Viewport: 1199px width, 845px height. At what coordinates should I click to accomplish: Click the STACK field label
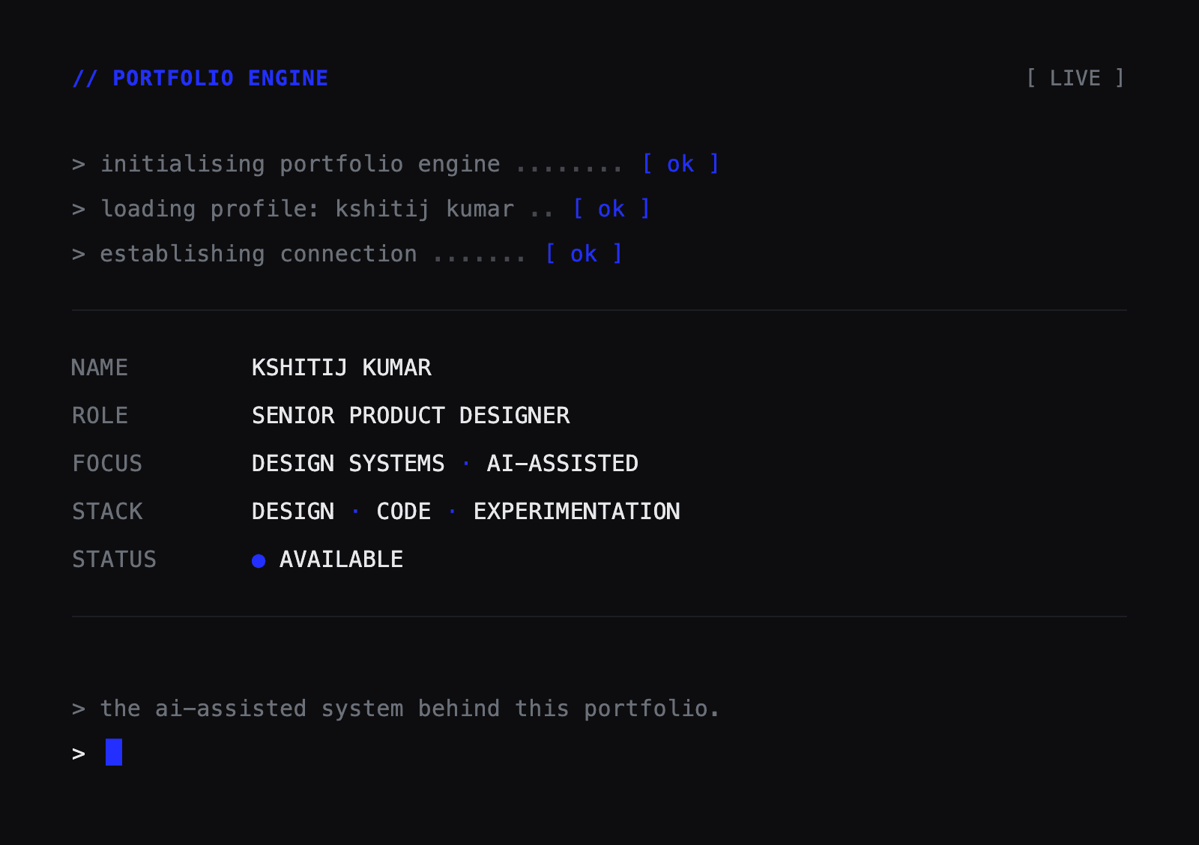107,512
